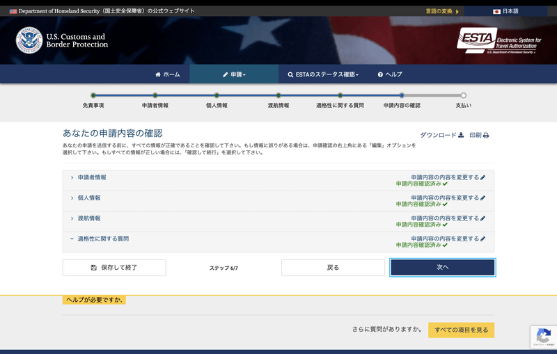
Task: Click the 言語の変換 text
Action: point(439,11)
